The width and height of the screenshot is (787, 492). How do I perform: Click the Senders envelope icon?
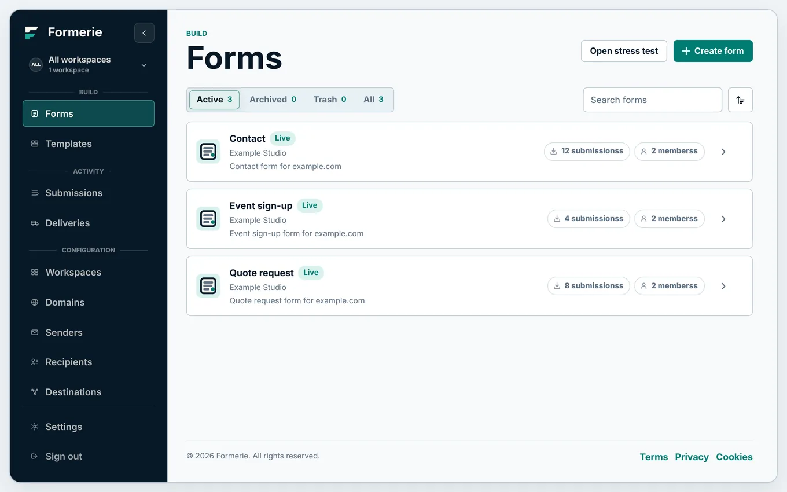(35, 332)
